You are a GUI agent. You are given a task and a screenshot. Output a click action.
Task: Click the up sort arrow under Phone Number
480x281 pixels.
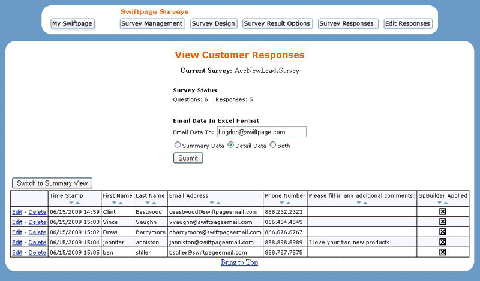pyautogui.click(x=289, y=203)
